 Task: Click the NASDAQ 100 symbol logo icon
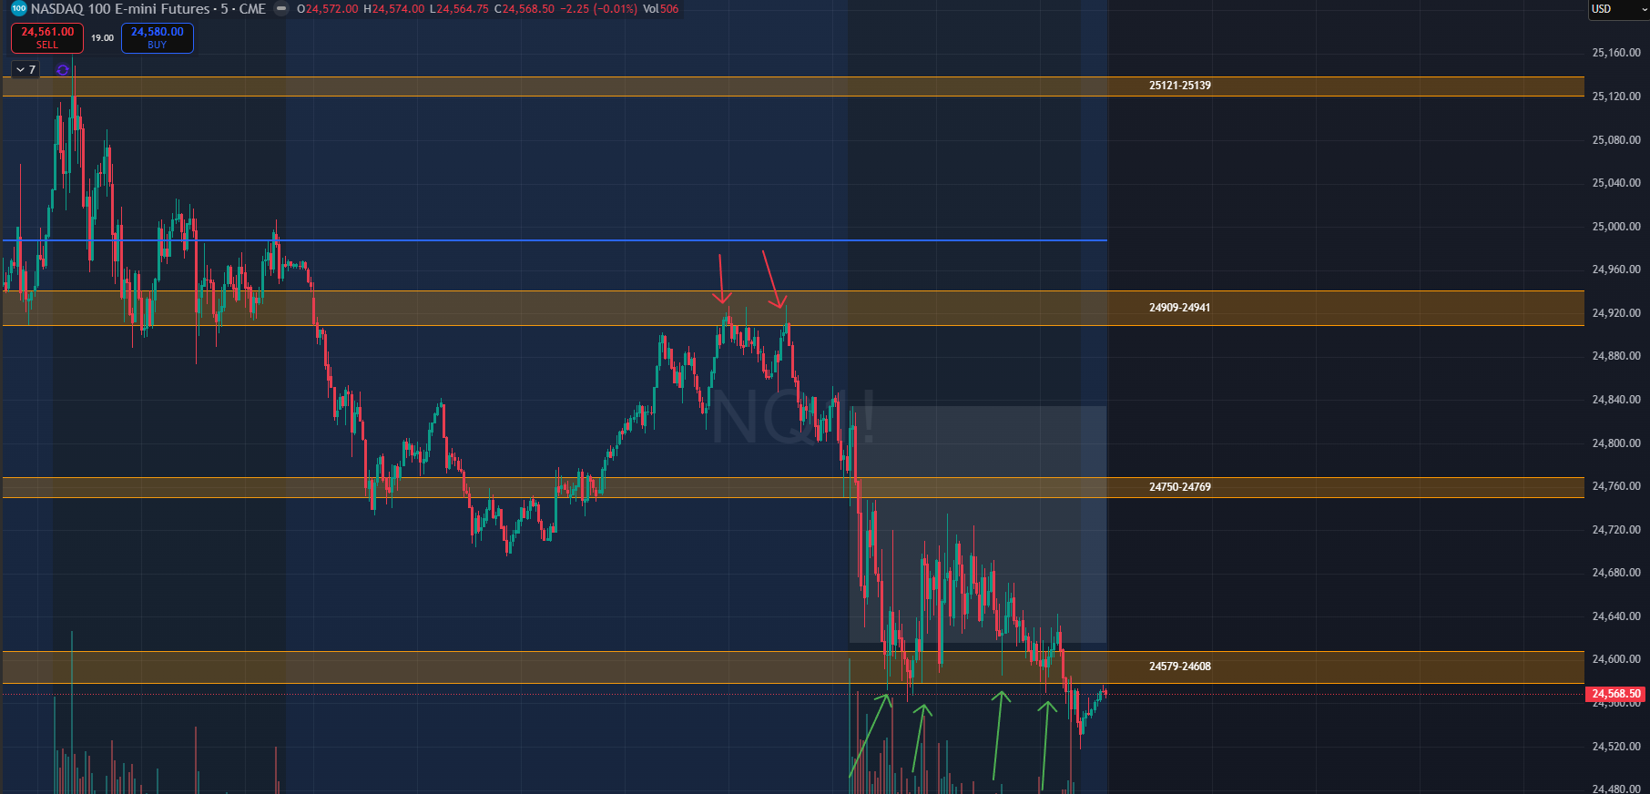coord(18,9)
